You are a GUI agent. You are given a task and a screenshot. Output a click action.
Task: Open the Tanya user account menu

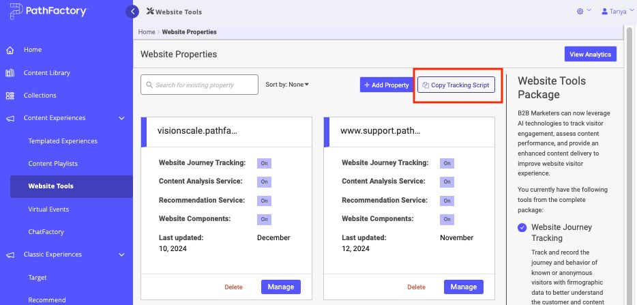(617, 12)
